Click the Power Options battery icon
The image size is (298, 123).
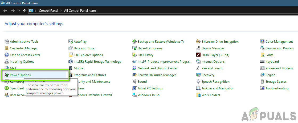click(7, 75)
